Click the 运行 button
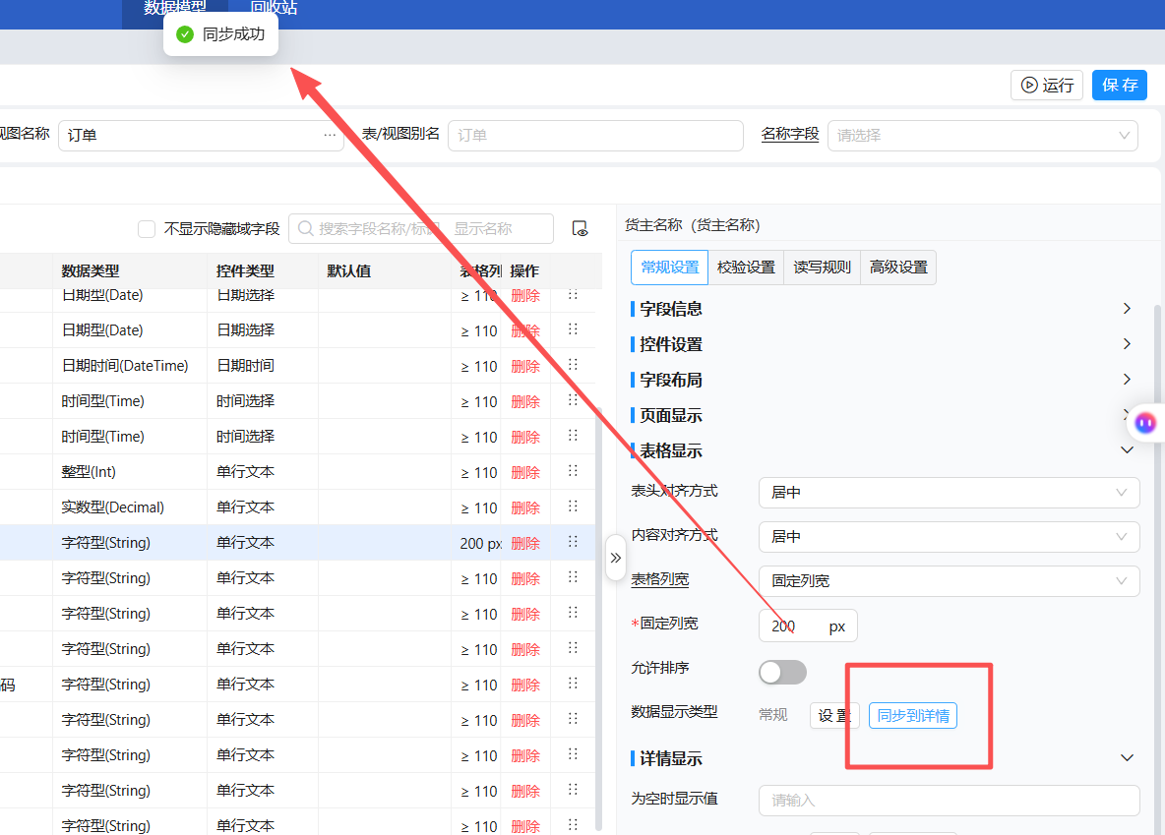 (x=1047, y=85)
